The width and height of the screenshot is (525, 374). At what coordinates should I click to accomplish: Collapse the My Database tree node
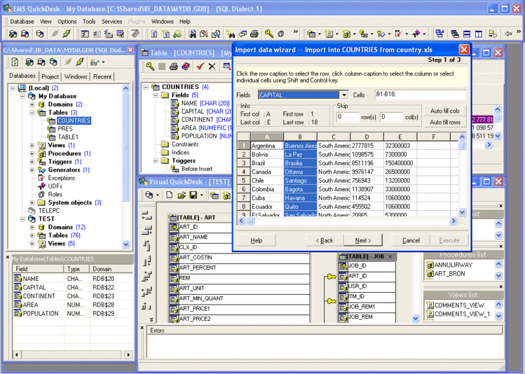tap(22, 96)
